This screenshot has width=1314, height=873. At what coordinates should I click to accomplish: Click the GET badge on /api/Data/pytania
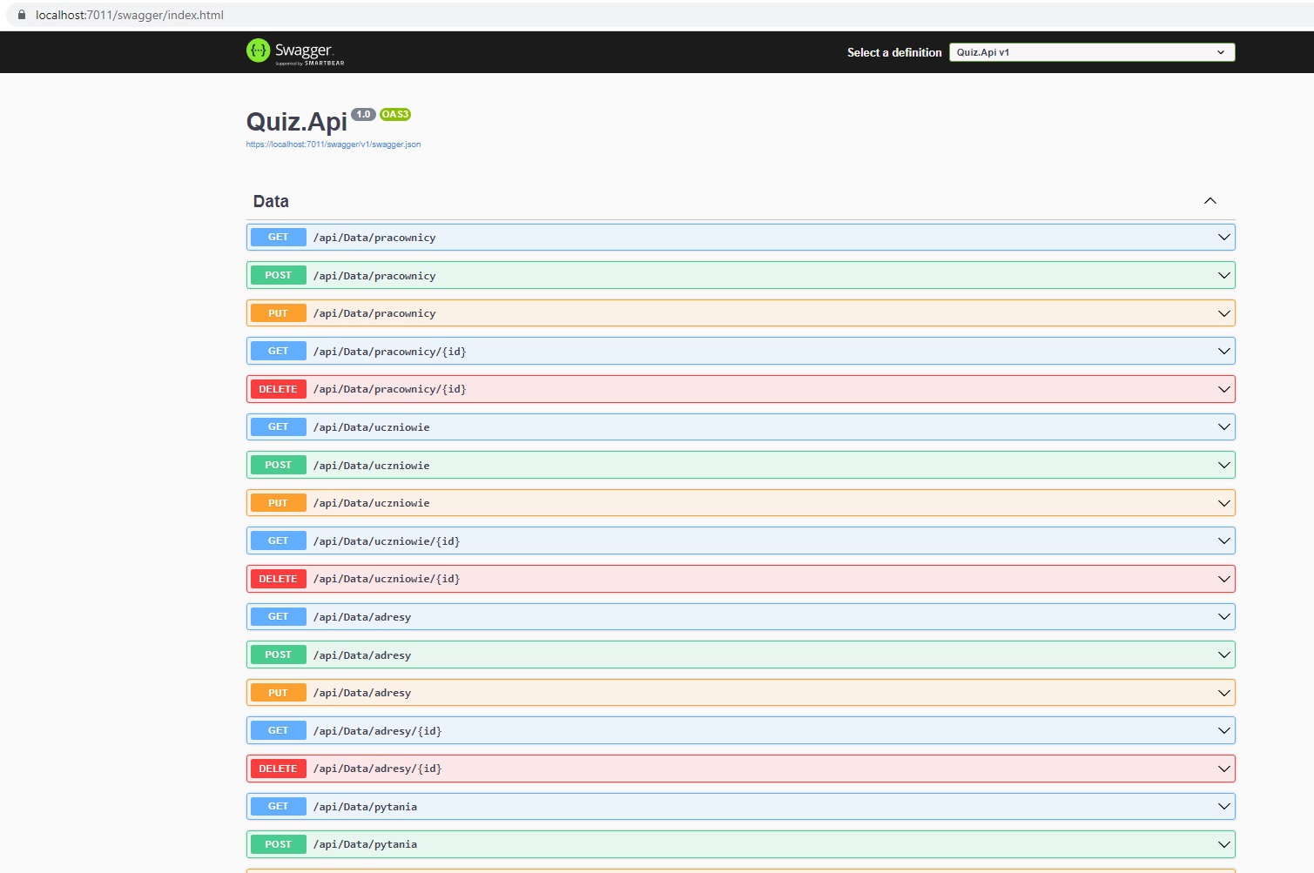tap(277, 806)
